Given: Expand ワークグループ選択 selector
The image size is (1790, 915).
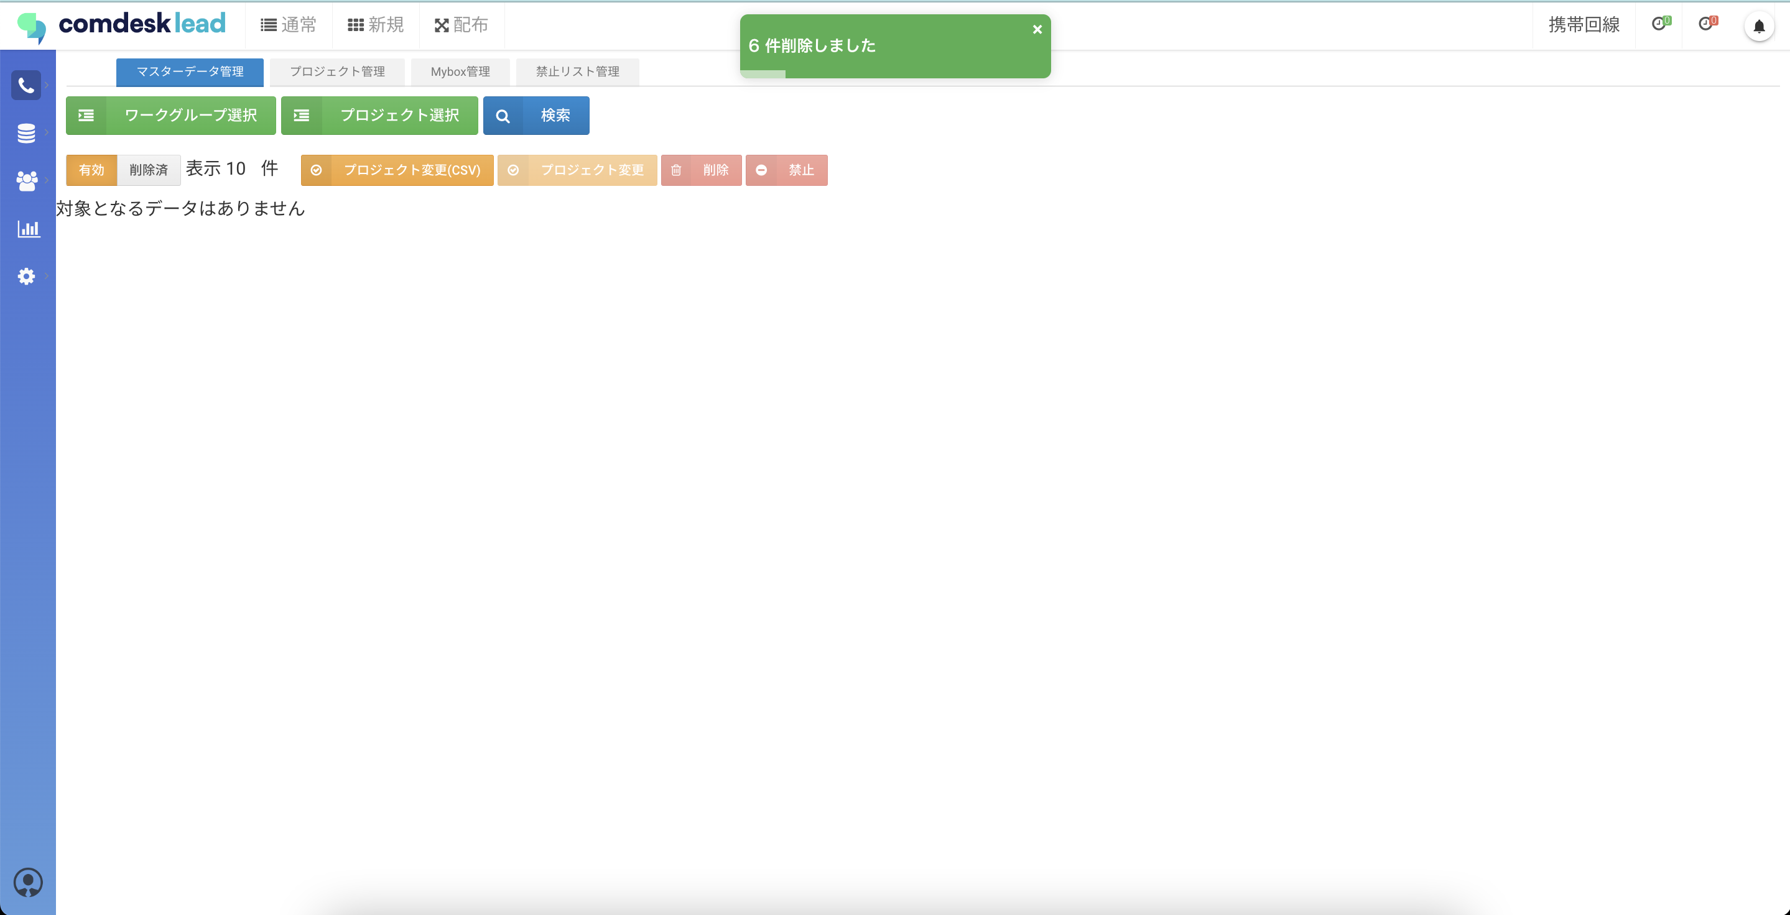Looking at the screenshot, I should pyautogui.click(x=171, y=115).
